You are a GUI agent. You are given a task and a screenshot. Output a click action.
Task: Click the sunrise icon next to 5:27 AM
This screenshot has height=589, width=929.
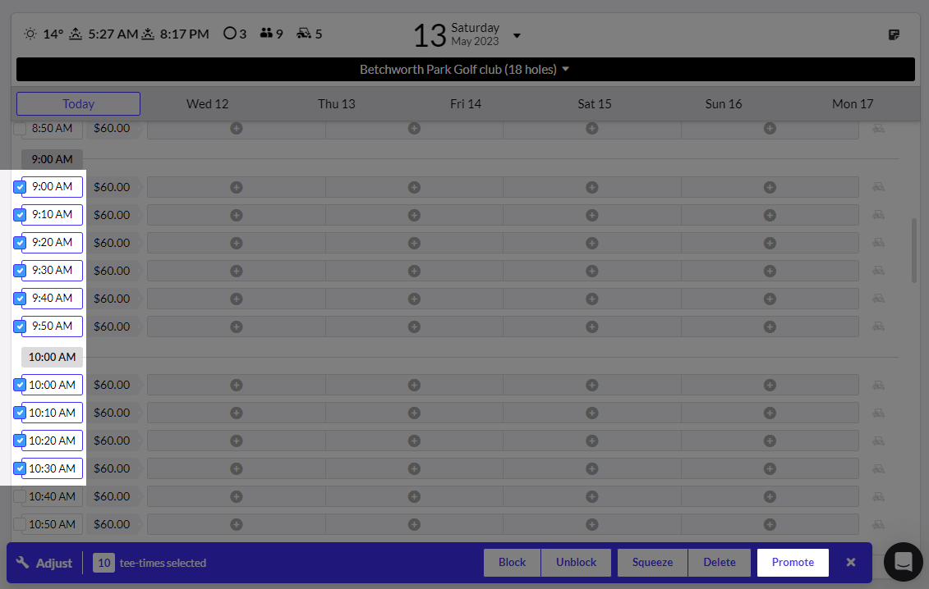pyautogui.click(x=76, y=34)
